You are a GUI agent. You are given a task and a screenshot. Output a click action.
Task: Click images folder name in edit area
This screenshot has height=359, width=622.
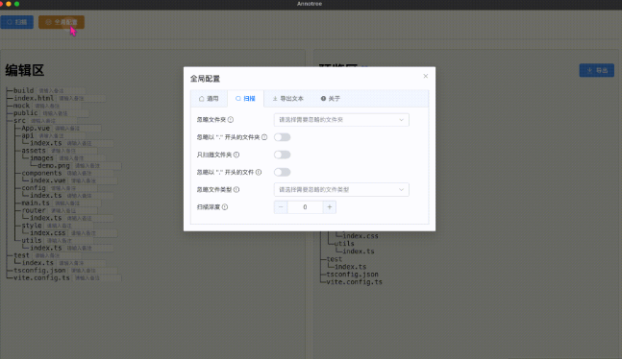point(41,158)
